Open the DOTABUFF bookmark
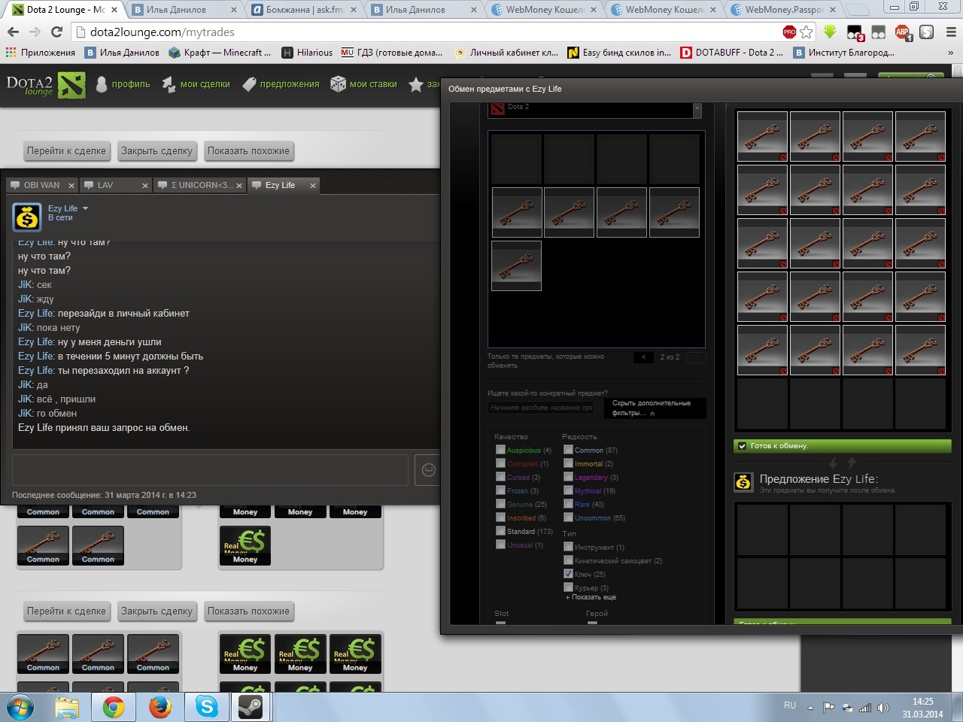This screenshot has height=722, width=963. [732, 53]
